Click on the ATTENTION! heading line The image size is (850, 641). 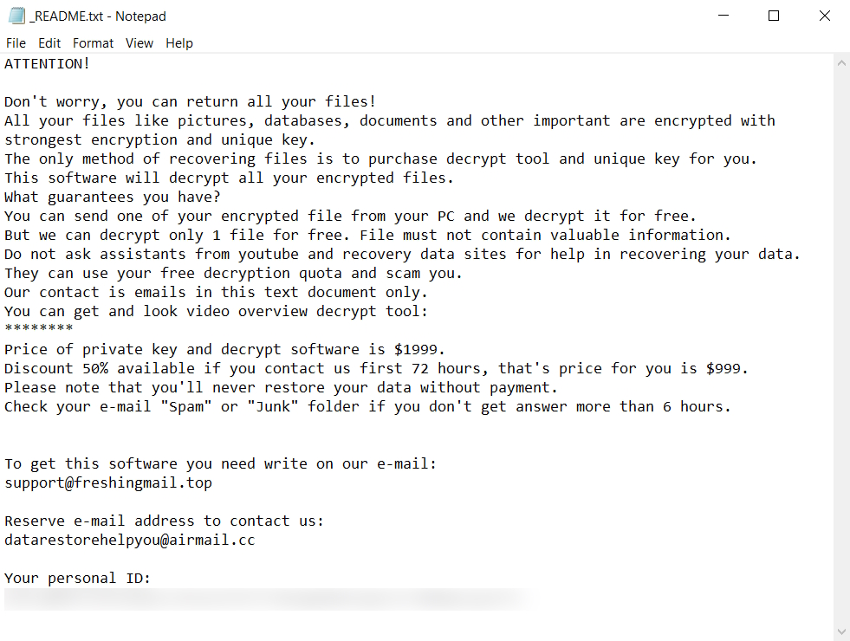48,64
